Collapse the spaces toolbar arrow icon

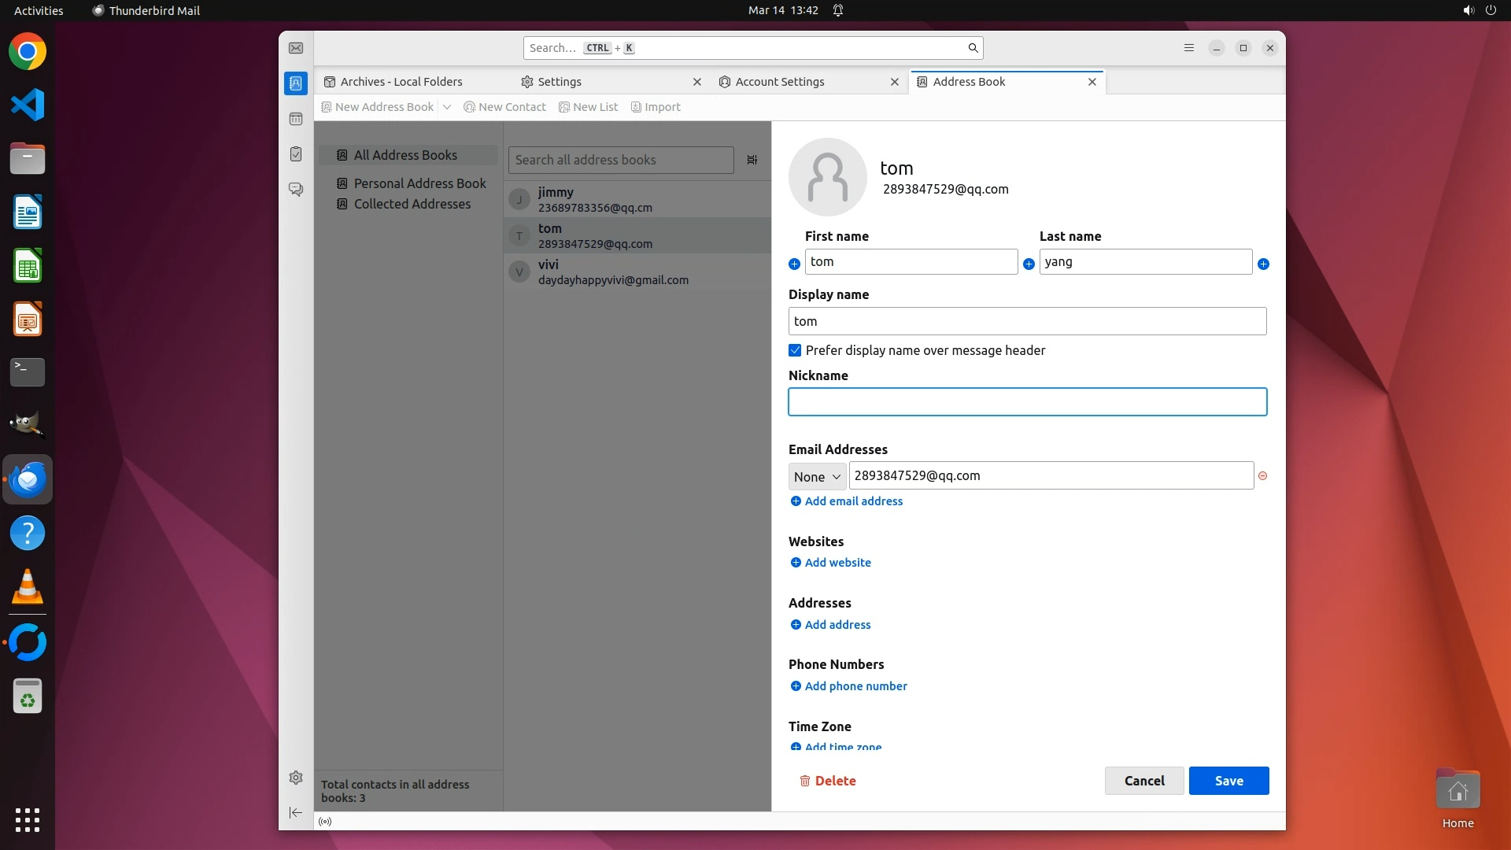pos(296,812)
